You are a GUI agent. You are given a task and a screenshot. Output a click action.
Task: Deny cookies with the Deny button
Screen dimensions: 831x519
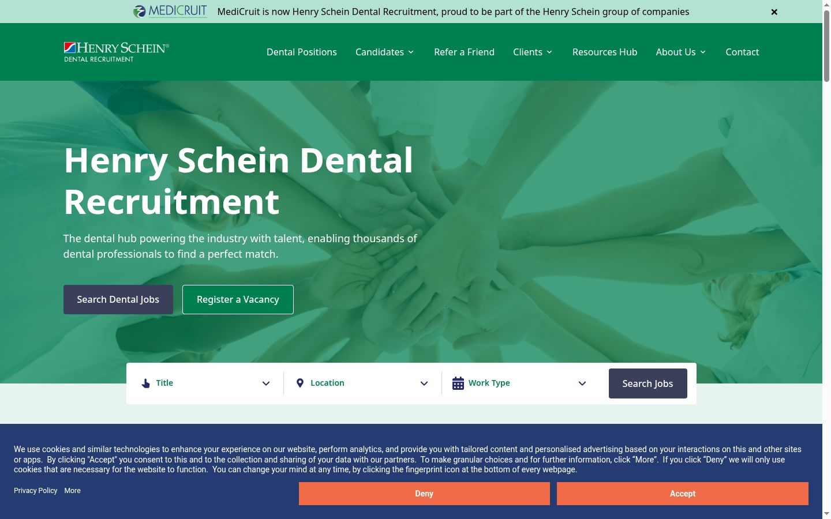coord(424,494)
